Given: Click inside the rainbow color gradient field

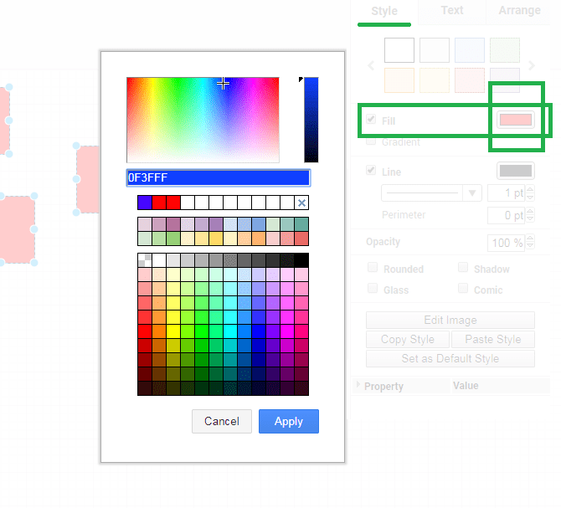Looking at the screenshot, I should coord(203,120).
